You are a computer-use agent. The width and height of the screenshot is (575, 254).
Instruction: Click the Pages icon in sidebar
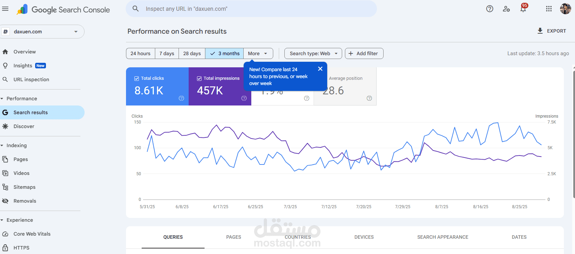click(x=5, y=159)
